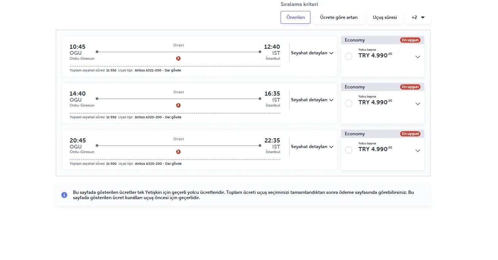The image size is (498, 260).
Task: Click departure time 10:45
Action: 78,47
